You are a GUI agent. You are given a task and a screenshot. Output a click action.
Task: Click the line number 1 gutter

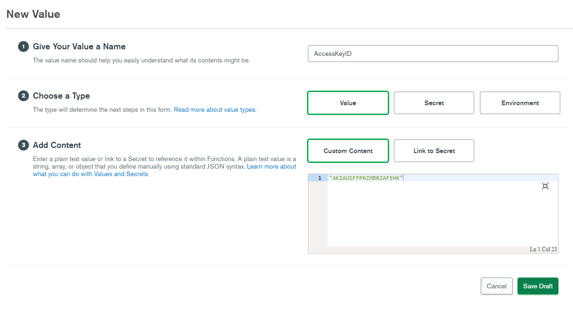(x=319, y=178)
